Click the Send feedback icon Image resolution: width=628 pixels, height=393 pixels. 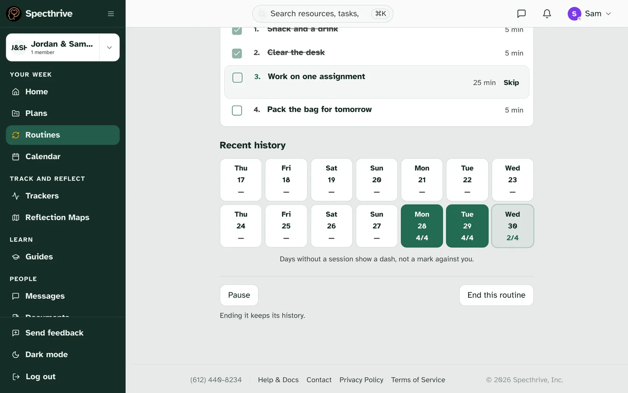16,333
